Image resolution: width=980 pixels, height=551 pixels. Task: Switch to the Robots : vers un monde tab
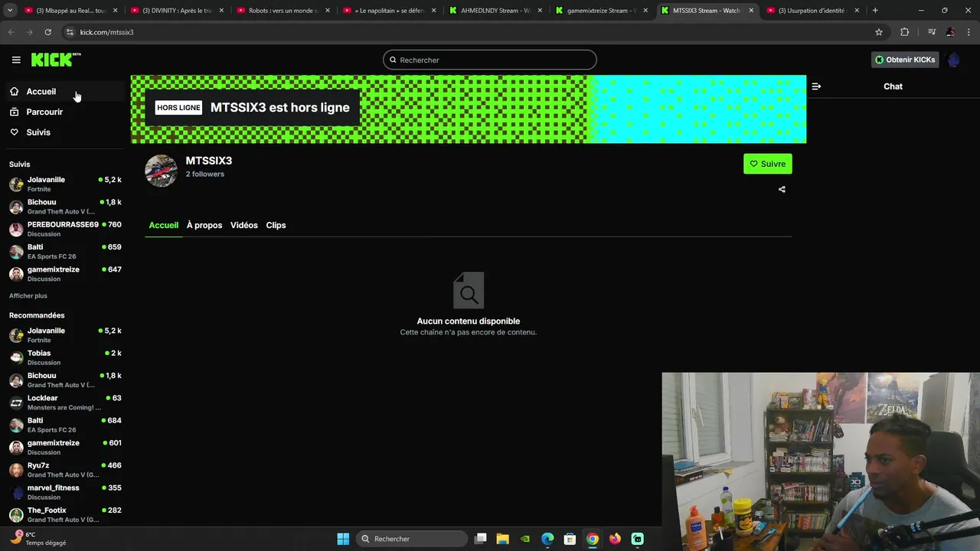coord(283,11)
